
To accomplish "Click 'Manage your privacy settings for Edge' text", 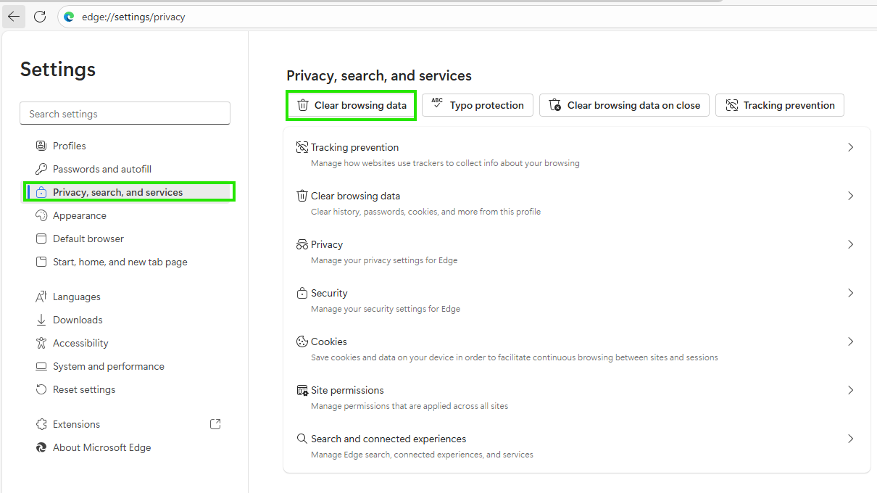I will pos(384,260).
